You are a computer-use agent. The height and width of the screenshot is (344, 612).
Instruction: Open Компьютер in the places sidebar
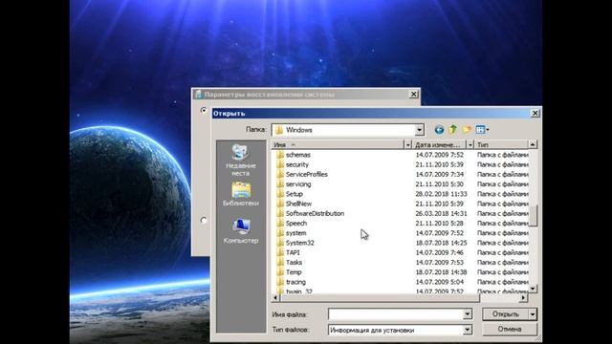[x=240, y=231]
